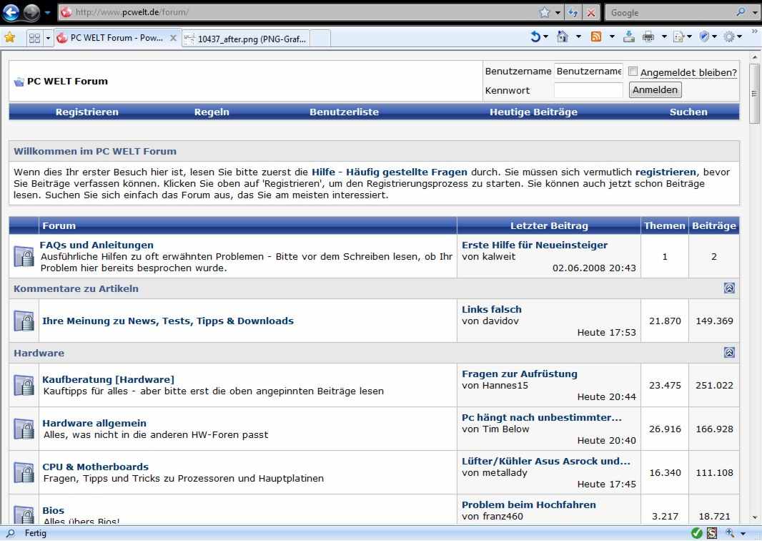Viewport: 762px width, 541px height.
Task: Open the Home button dropdown arrow
Action: pos(578,36)
